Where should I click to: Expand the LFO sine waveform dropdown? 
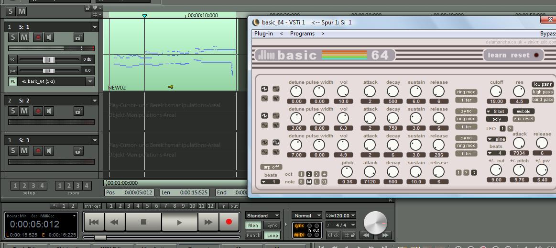pos(490,139)
